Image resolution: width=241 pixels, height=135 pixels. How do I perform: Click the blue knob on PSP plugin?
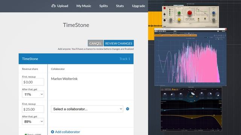click(214, 13)
